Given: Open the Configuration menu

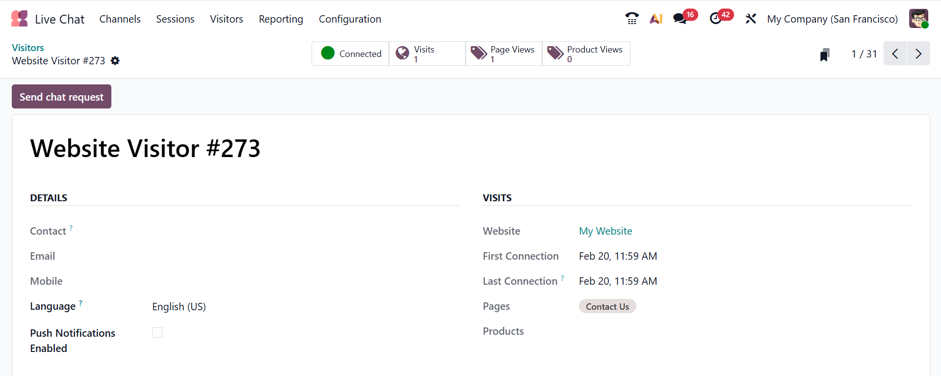Looking at the screenshot, I should 350,19.
